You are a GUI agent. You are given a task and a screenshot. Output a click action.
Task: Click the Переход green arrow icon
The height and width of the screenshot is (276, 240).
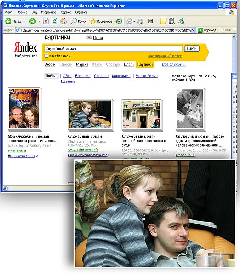coord(200,30)
